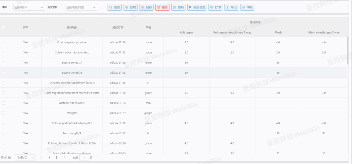This screenshot has width=352, height=164.
Task: Add a new record with 新增
Action: (x=130, y=7)
